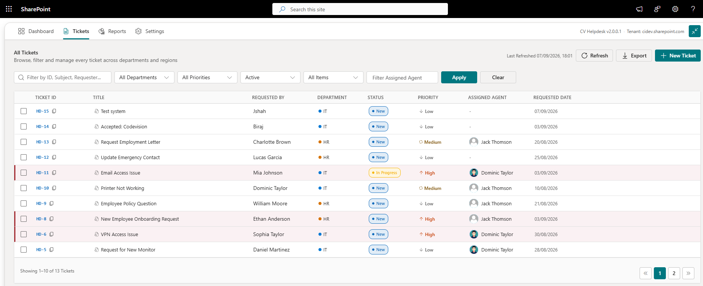The height and width of the screenshot is (286, 703).
Task: Select the checkbox for ticket HD-12
Action: coord(24,157)
